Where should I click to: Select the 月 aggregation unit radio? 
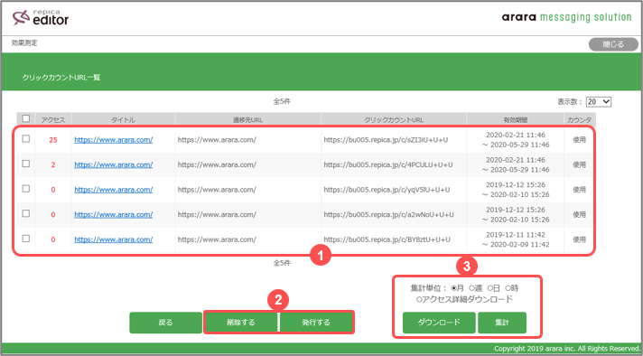[x=454, y=288]
